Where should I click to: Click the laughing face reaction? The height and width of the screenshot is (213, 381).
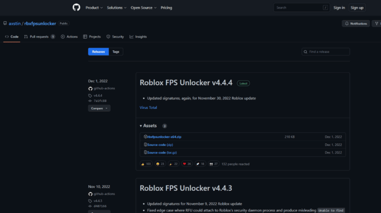tap(160, 164)
